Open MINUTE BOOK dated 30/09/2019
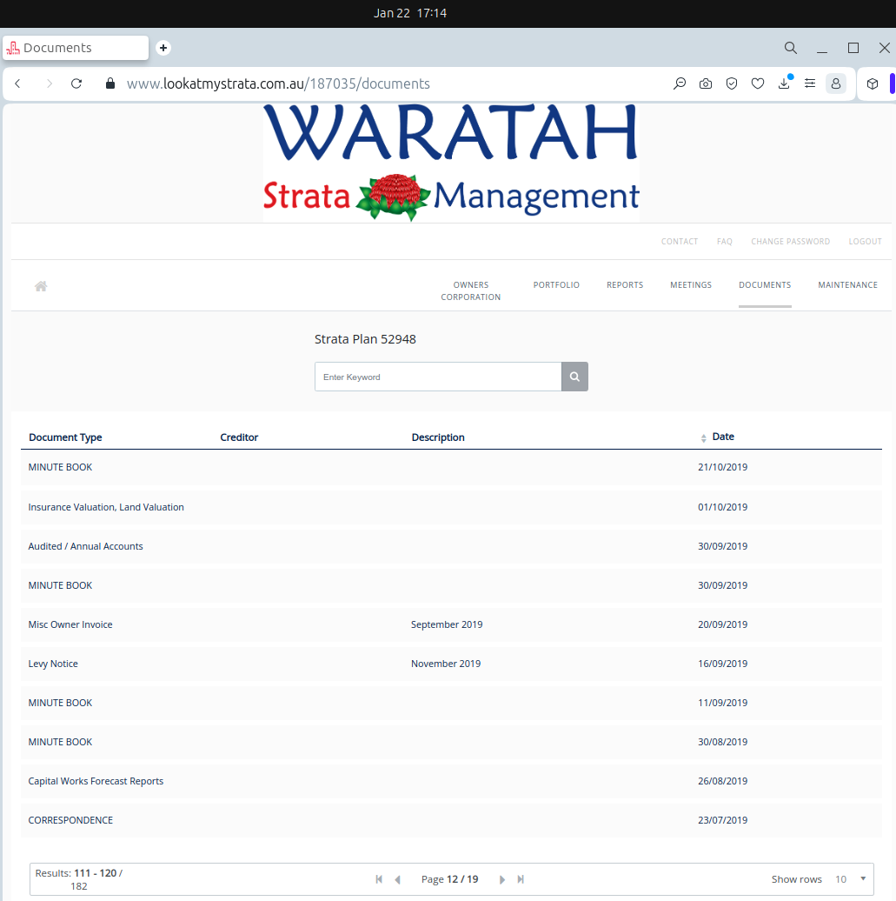 (451, 585)
